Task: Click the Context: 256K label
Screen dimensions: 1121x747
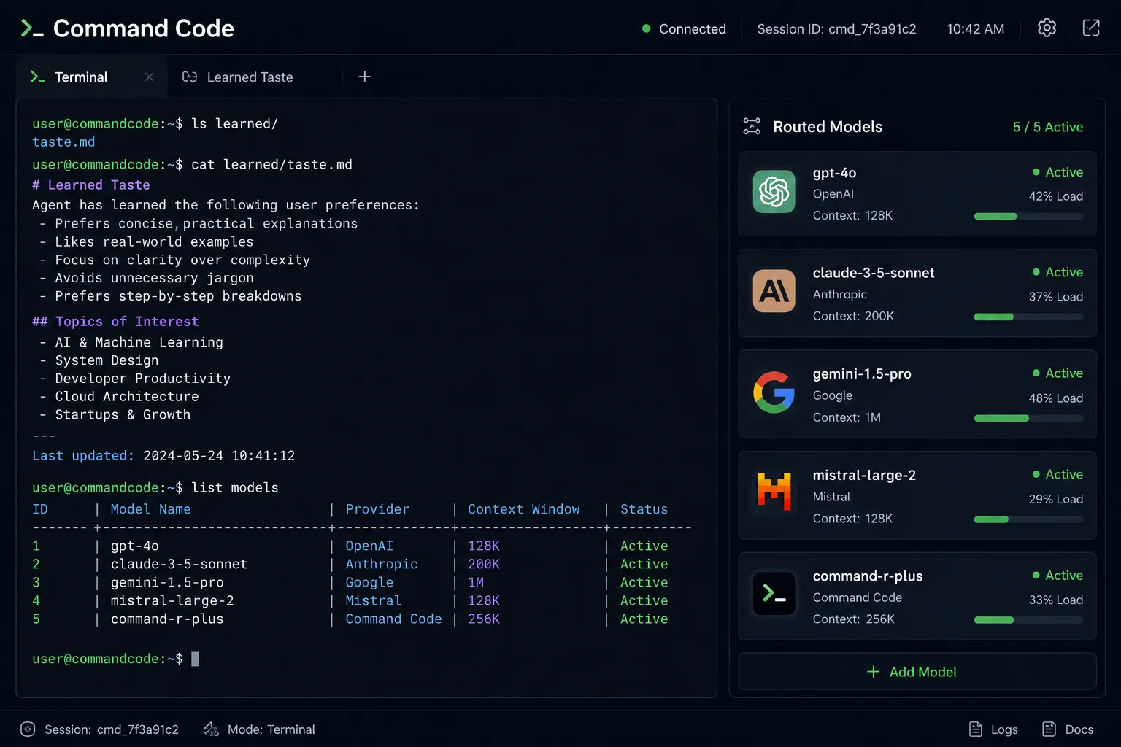Action: coord(854,619)
